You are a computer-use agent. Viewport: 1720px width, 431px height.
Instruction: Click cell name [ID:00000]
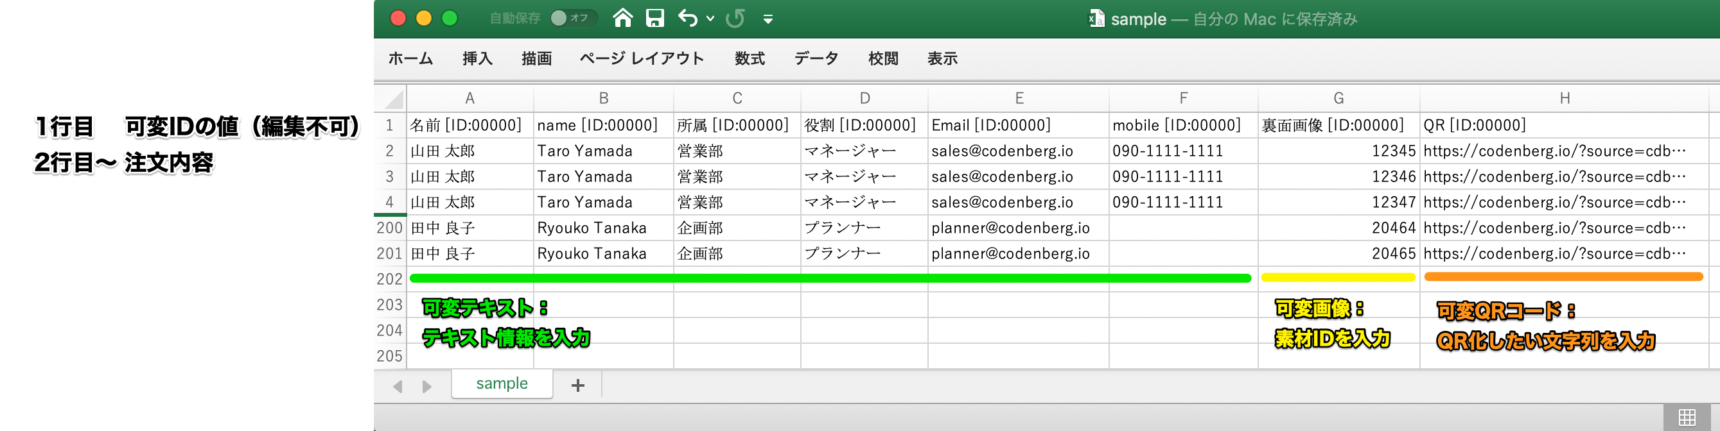(604, 126)
